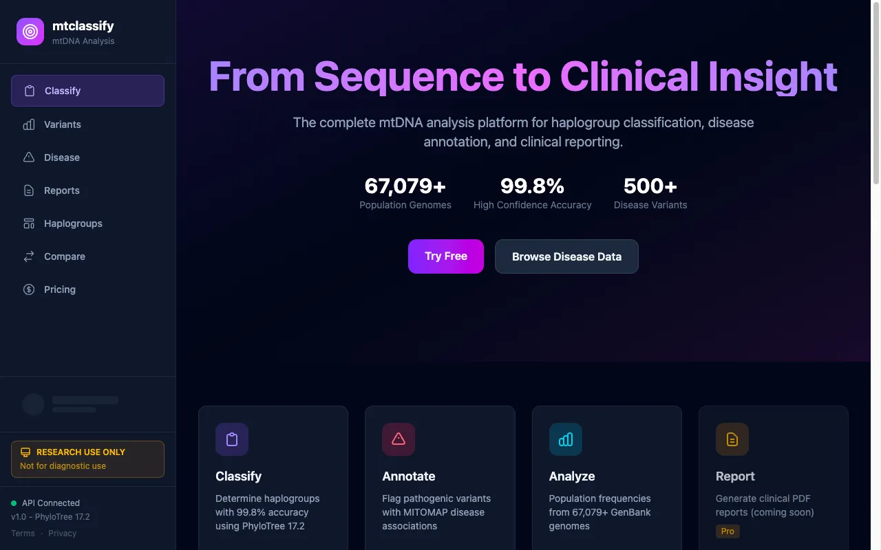The width and height of the screenshot is (881, 550).
Task: Open the Compare sidebar page
Action: pyautogui.click(x=87, y=256)
